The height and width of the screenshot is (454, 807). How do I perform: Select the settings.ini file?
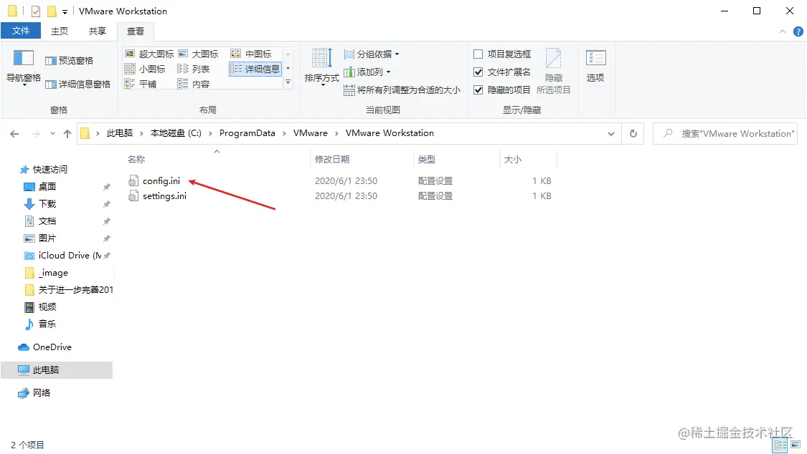click(164, 195)
